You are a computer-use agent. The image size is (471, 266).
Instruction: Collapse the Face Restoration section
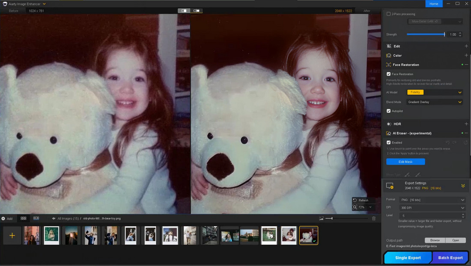tap(466, 65)
